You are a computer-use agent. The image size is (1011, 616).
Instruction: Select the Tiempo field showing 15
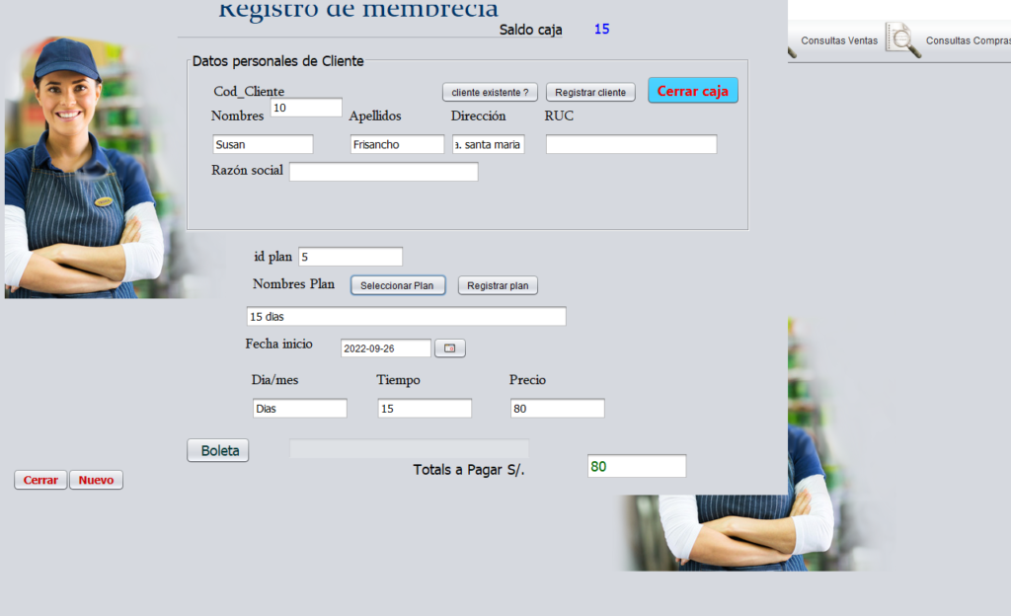click(424, 408)
